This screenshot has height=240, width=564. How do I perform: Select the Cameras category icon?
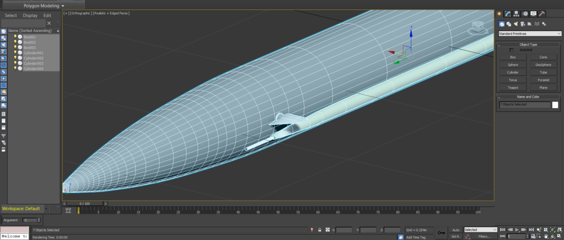pyautogui.click(x=523, y=24)
